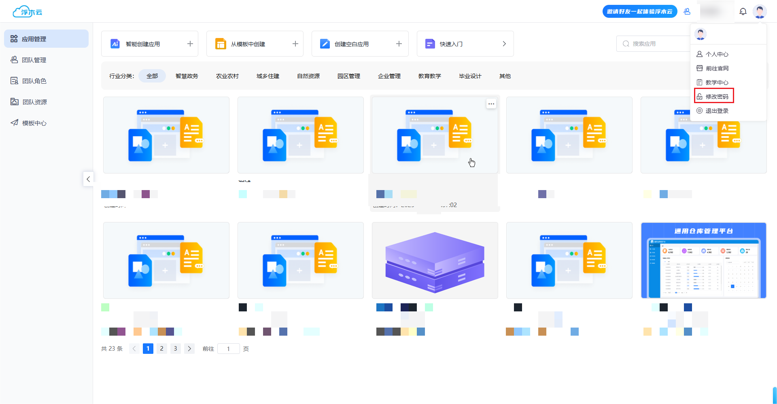The image size is (777, 404).
Task: Filter by 智慧政务 industry category
Action: click(187, 76)
